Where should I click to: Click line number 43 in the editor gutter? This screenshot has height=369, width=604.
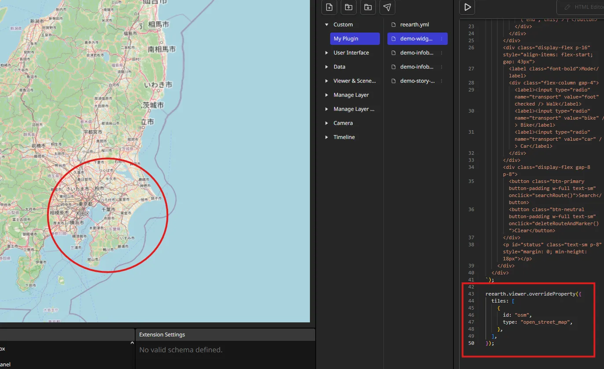471,294
